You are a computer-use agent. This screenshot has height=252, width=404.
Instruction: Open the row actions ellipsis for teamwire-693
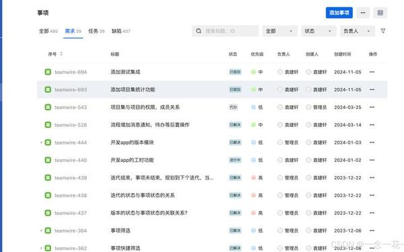tap(372, 89)
